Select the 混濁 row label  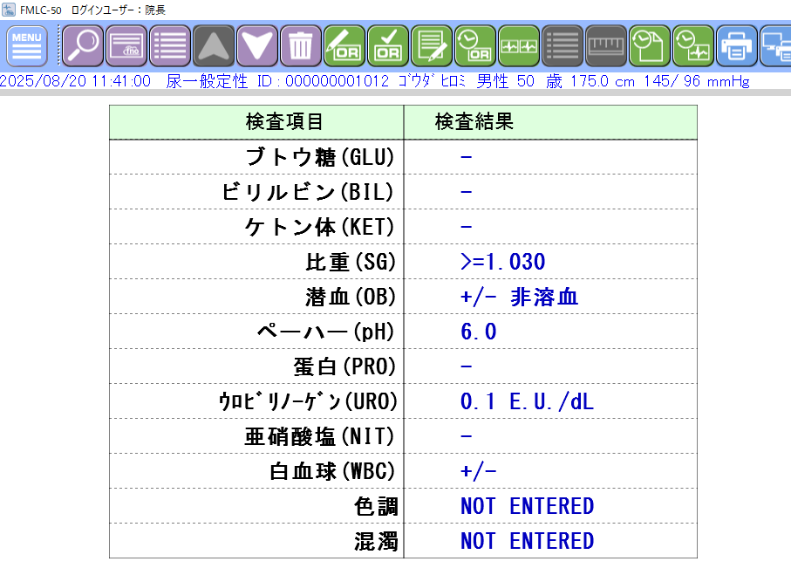pos(376,541)
